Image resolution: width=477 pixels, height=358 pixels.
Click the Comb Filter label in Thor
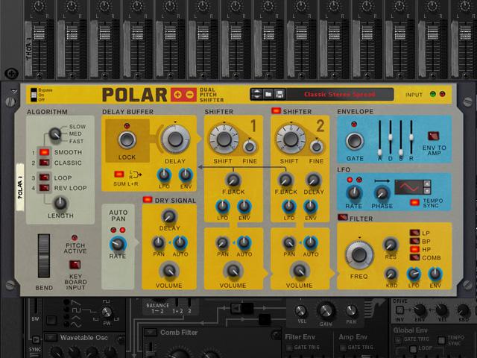[179, 333]
